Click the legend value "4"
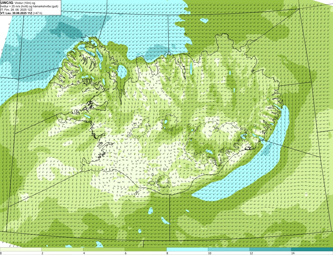 (84, 253)
